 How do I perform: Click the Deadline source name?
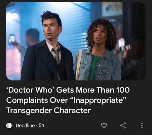click(x=25, y=125)
